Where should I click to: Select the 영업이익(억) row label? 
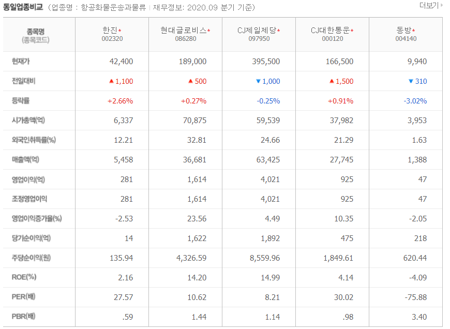pos(28,180)
